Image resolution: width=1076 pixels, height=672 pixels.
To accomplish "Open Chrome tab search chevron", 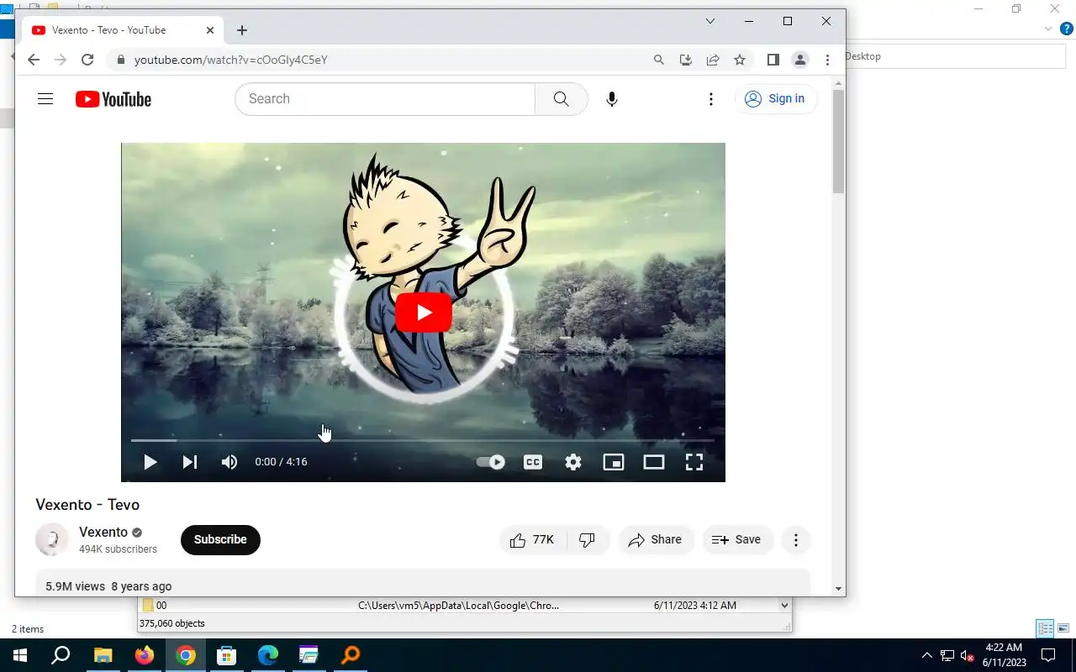I will pyautogui.click(x=710, y=21).
